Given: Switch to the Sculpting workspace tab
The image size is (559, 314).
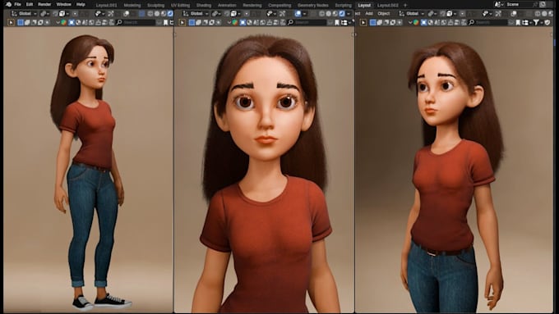Looking at the screenshot, I should coord(156,6).
